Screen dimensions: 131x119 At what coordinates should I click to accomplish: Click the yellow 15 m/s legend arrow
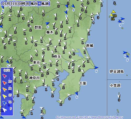click(x=5, y=96)
